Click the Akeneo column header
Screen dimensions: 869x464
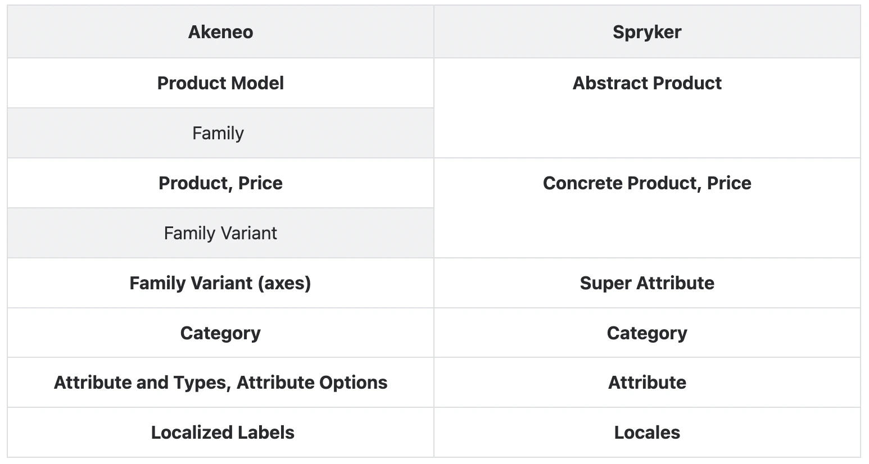(220, 32)
